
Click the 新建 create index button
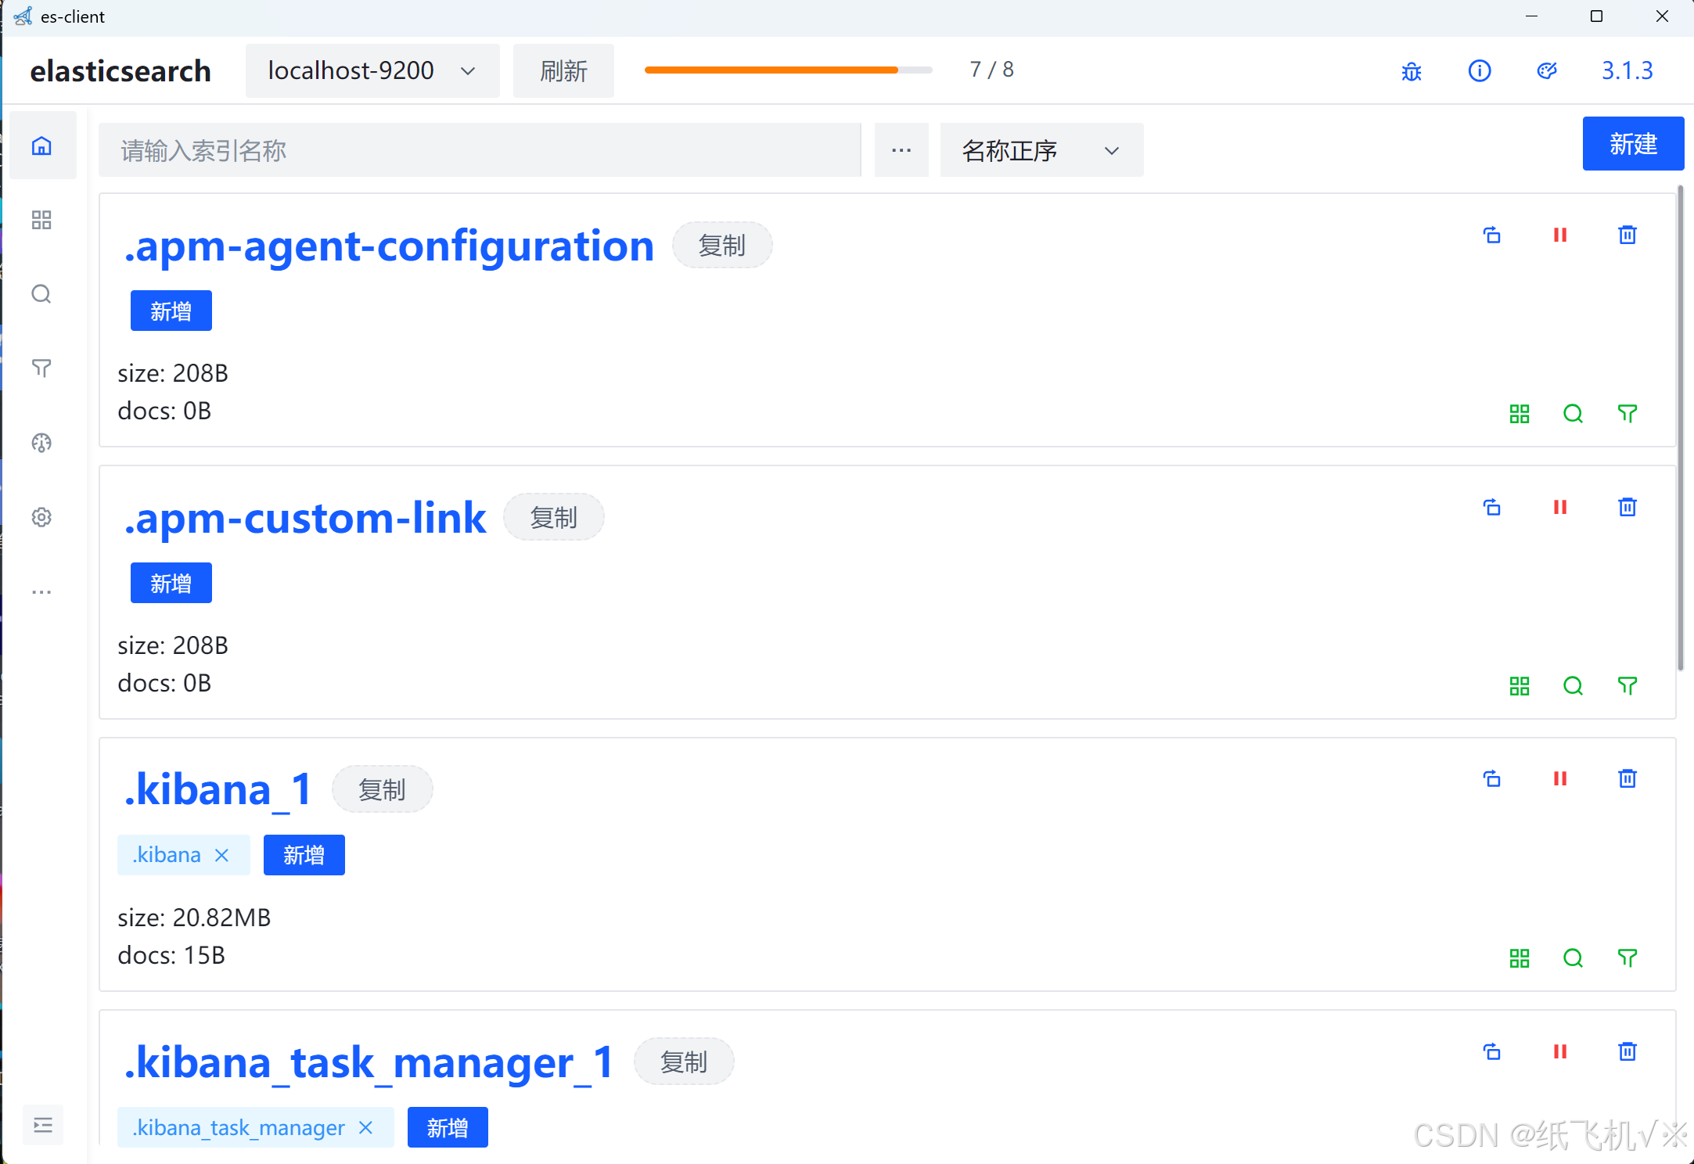(1633, 144)
